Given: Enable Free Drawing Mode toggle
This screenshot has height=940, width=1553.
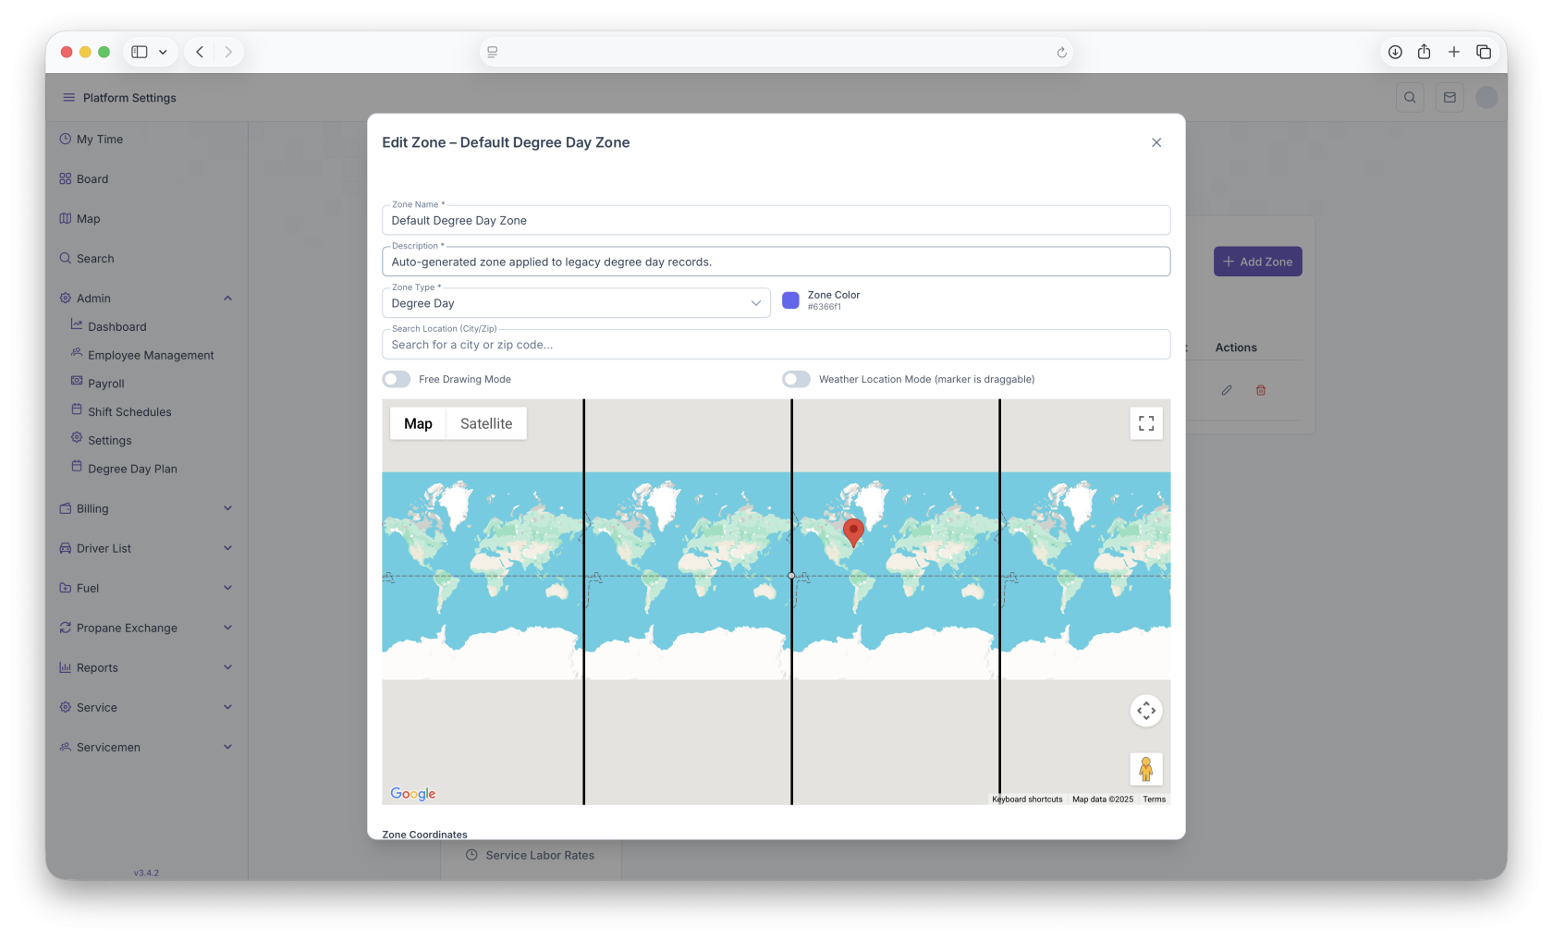Looking at the screenshot, I should coord(397,379).
